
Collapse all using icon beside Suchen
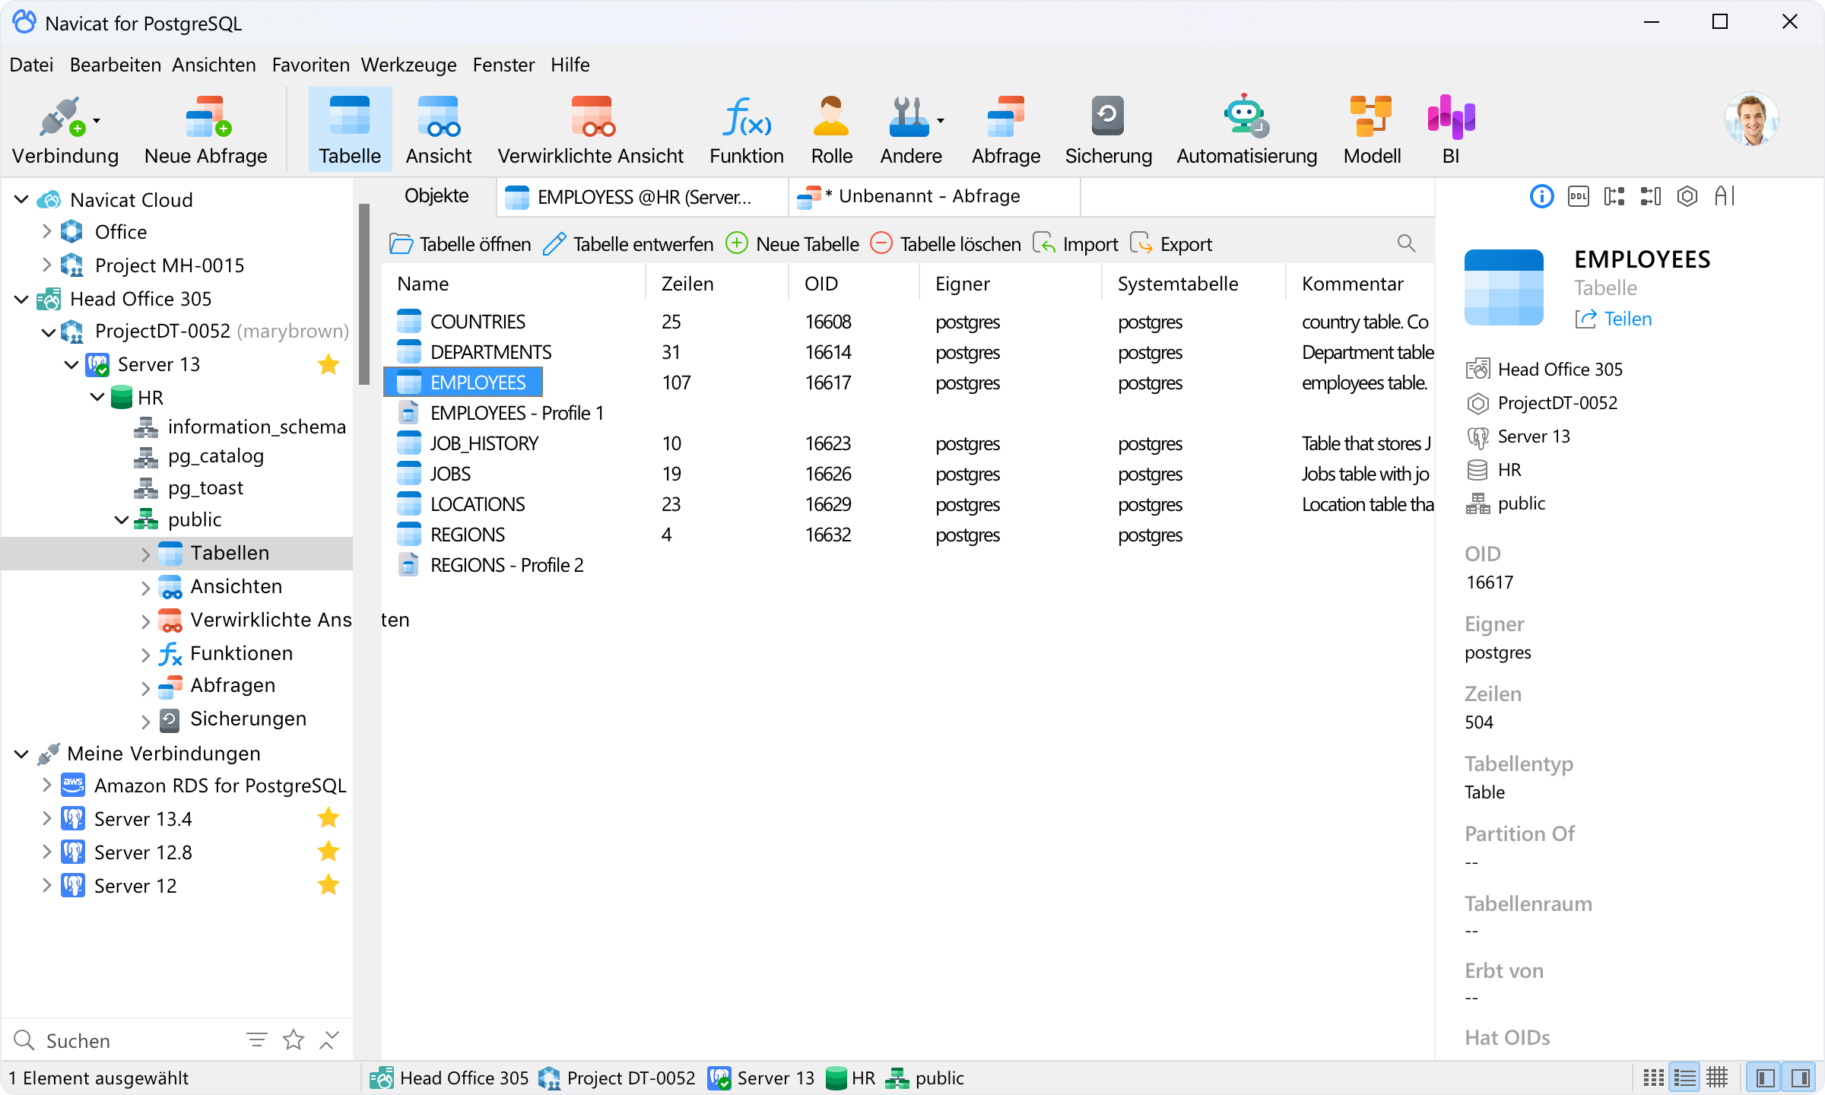[x=328, y=1039]
